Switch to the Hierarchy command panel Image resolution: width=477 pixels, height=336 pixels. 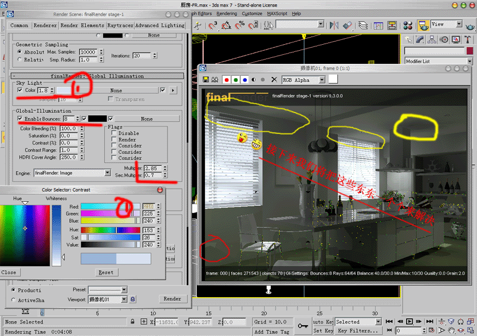point(432,39)
